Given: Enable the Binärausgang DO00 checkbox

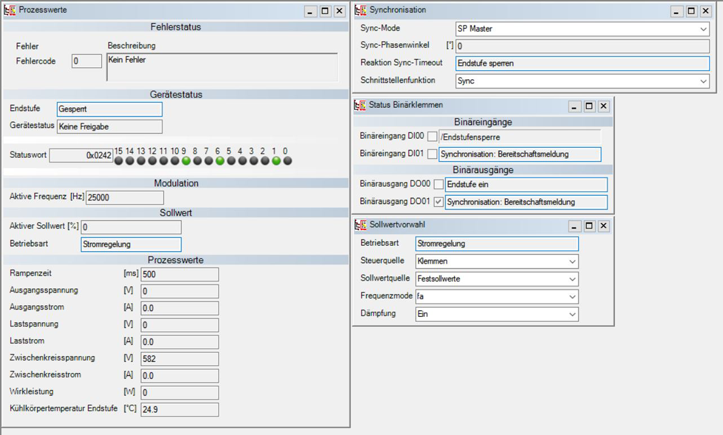Looking at the screenshot, I should point(439,185).
